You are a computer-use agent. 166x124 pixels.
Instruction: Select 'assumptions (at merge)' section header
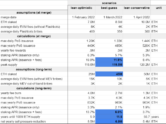coord(34,12)
